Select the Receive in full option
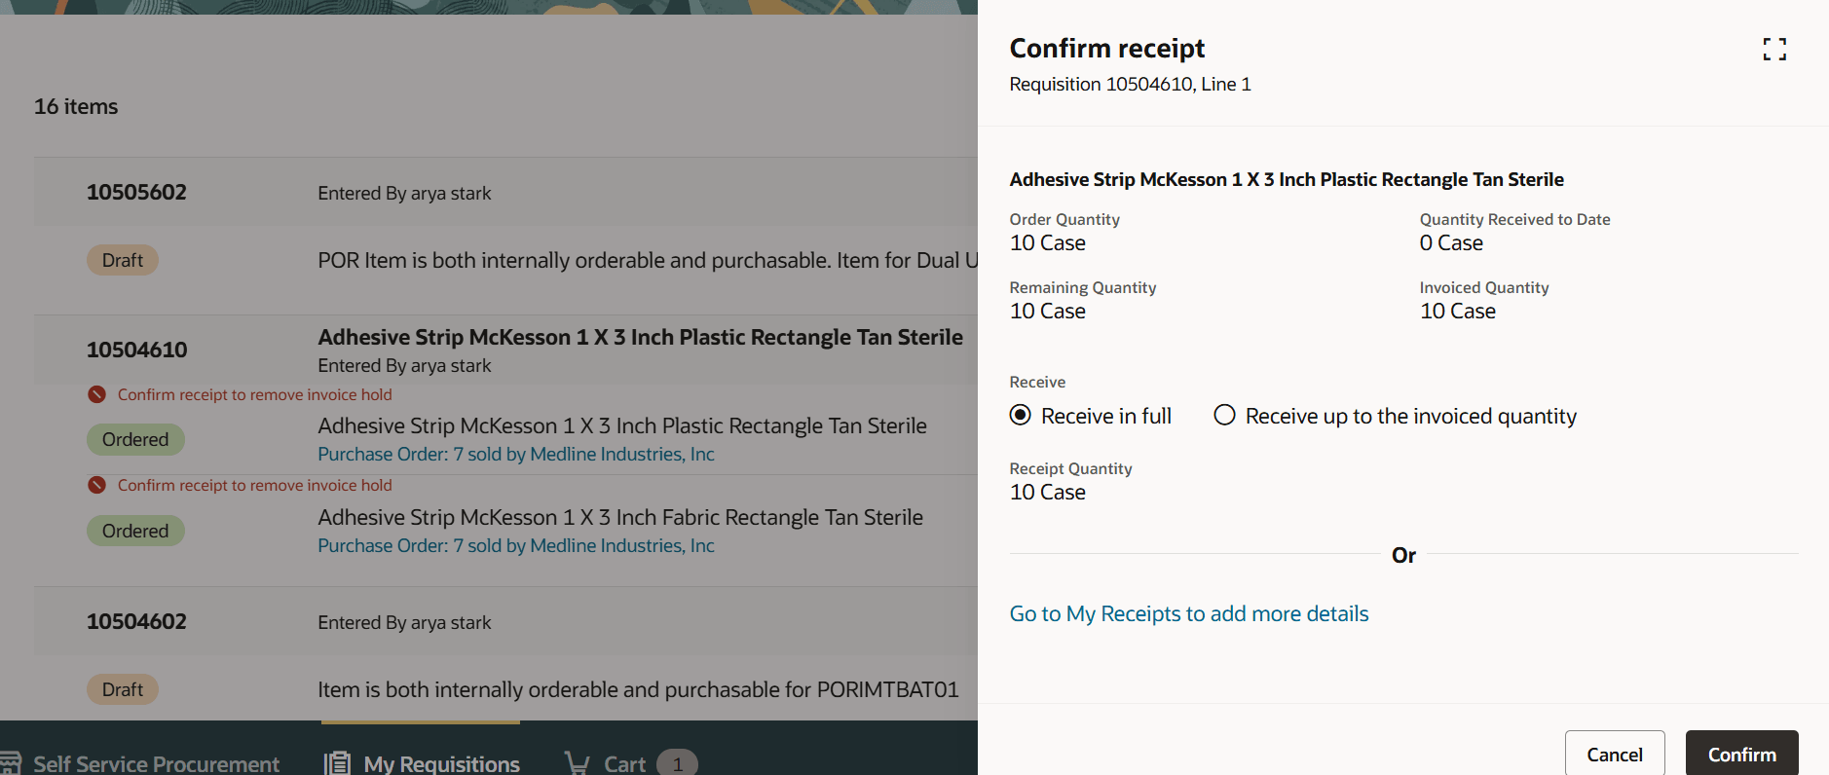 1021,416
